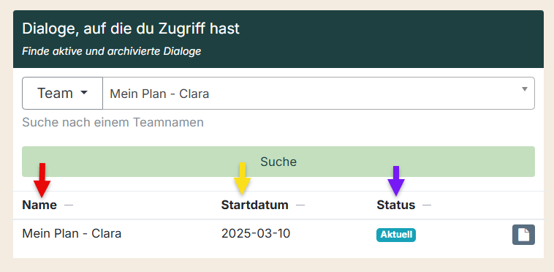Sort table by Startdatum column header
The image size is (554, 272).
pyautogui.click(x=255, y=205)
